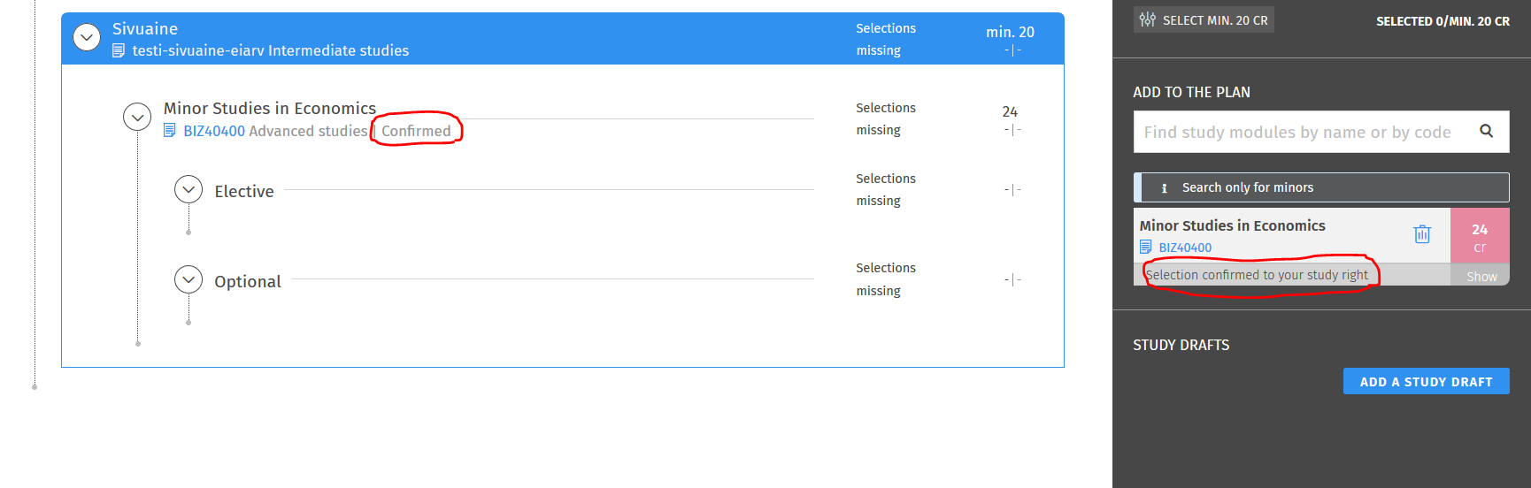Click the pink 24 cr credit box
1531x488 pixels.
[1480, 236]
